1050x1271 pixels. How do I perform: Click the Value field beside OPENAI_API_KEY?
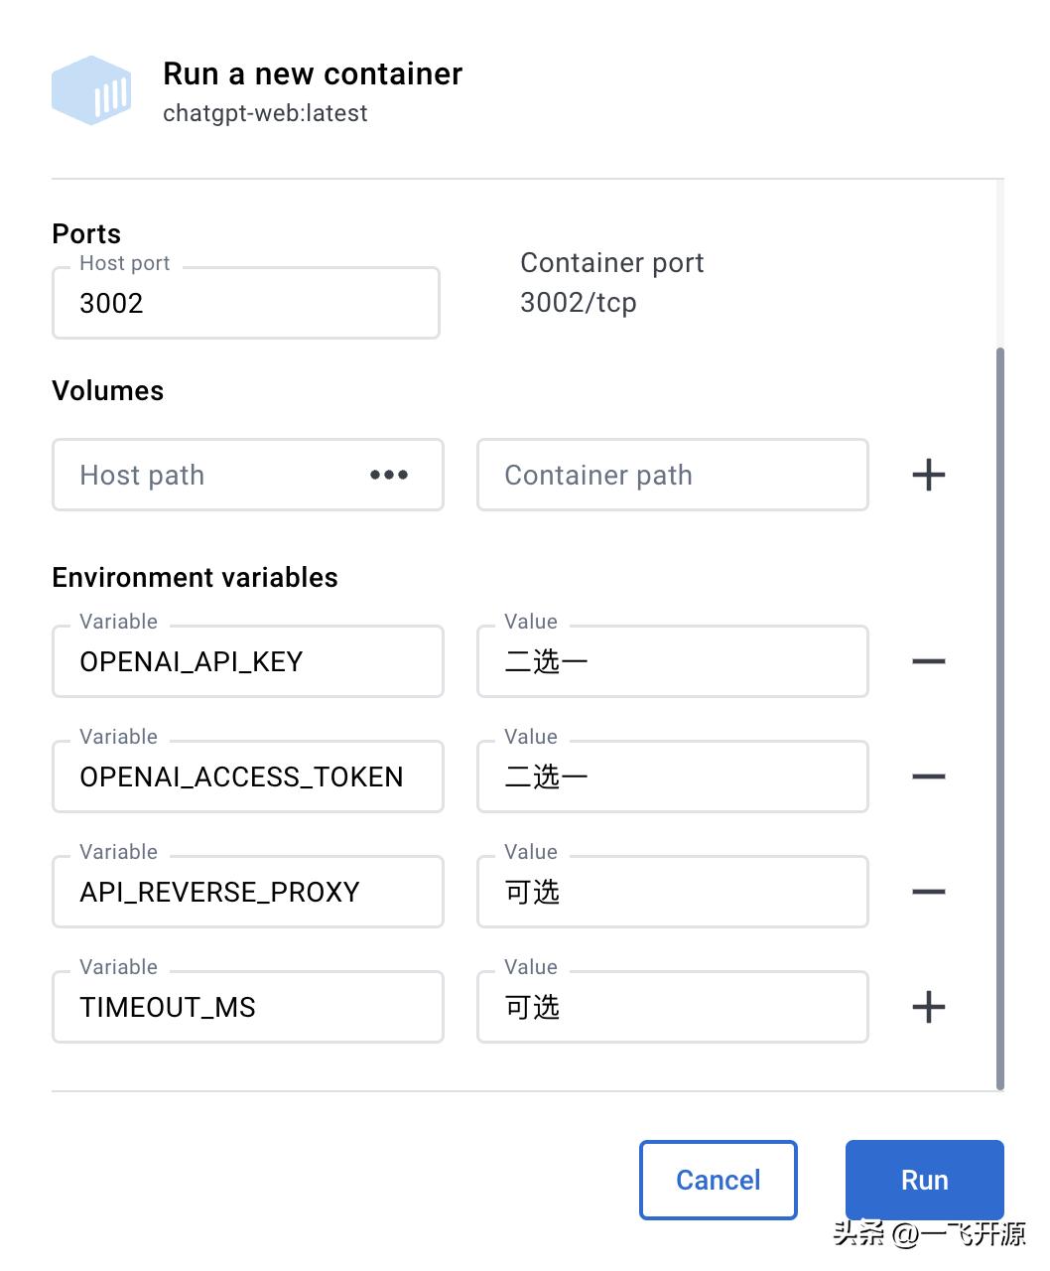pyautogui.click(x=672, y=661)
